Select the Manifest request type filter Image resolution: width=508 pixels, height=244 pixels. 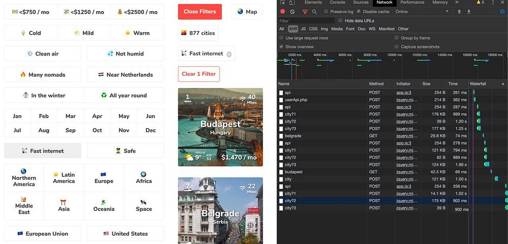(387, 29)
